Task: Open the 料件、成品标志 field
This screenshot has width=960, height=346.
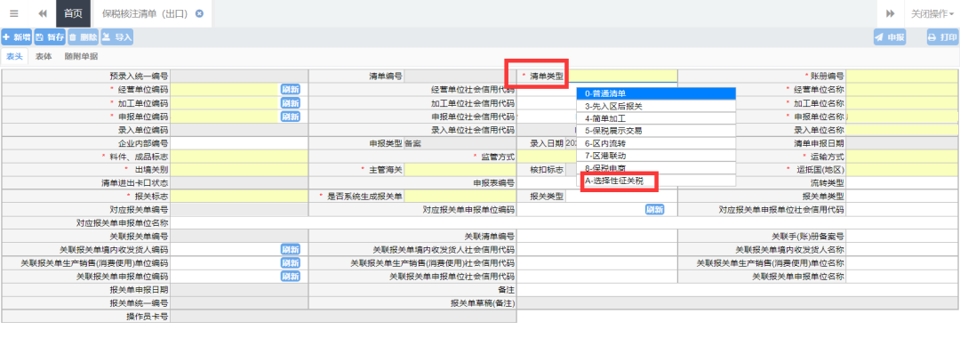Action: tap(239, 157)
